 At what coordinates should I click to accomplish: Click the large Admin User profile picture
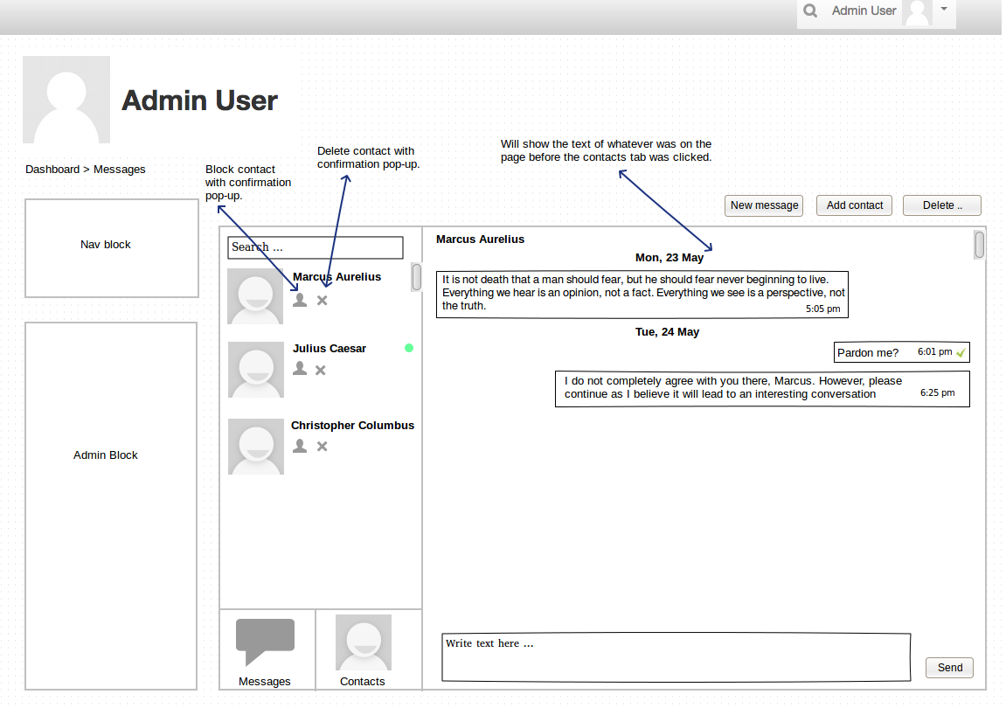click(66, 100)
